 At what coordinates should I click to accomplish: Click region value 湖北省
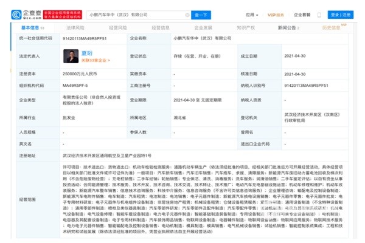click(179, 118)
